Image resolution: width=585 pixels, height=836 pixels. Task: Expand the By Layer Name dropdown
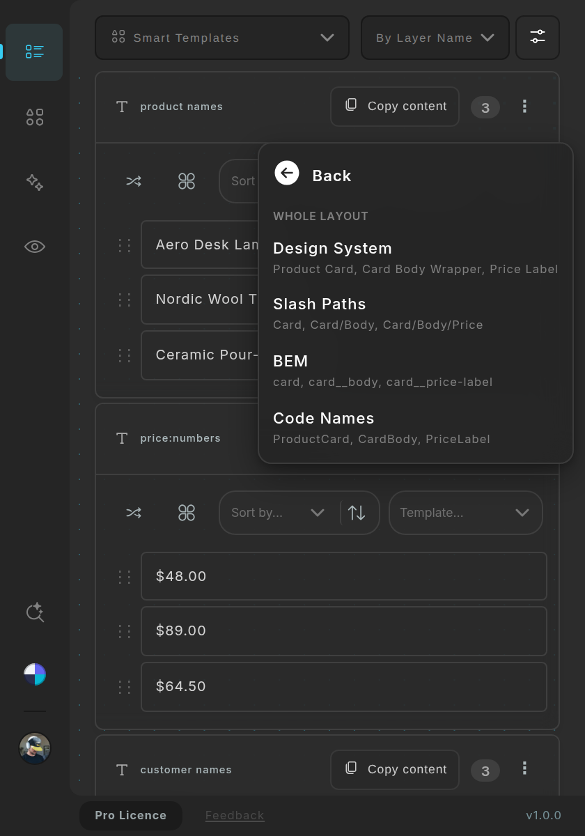click(x=435, y=38)
